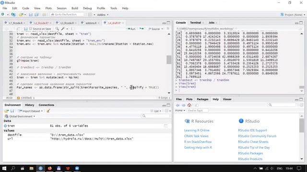307x172 pixels.
Task: Show document outline icon in editor
Action: point(168,29)
